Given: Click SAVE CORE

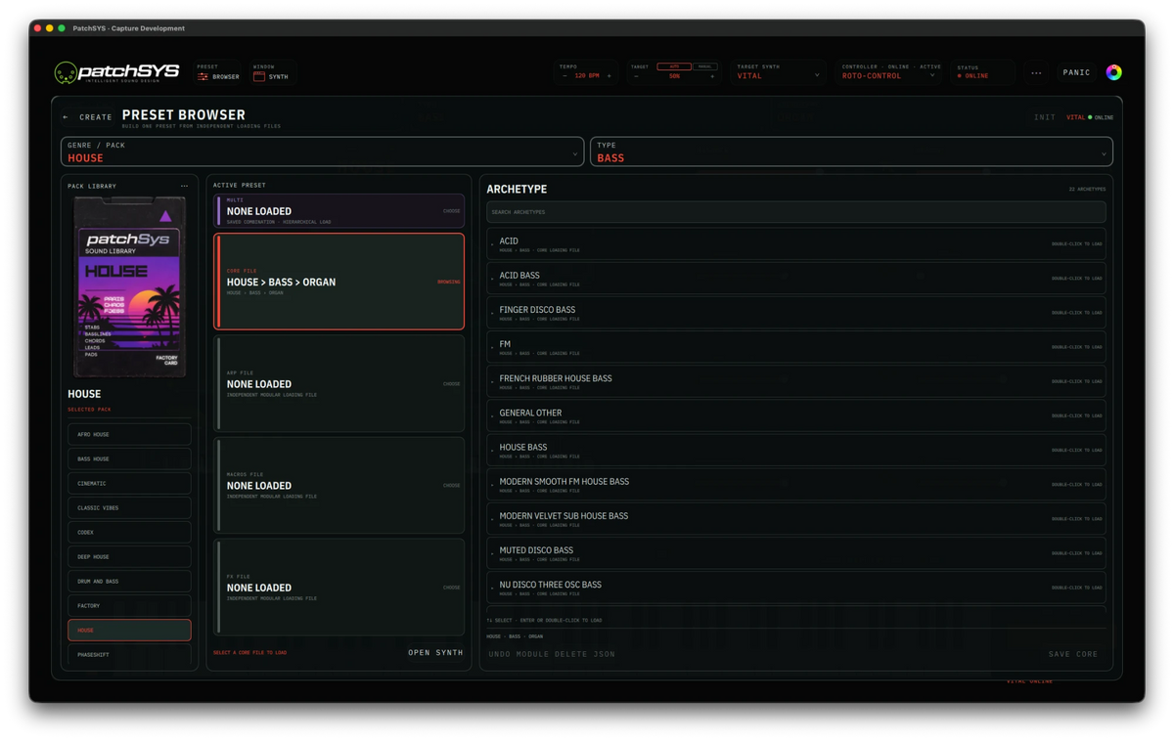Looking at the screenshot, I should click(1073, 654).
